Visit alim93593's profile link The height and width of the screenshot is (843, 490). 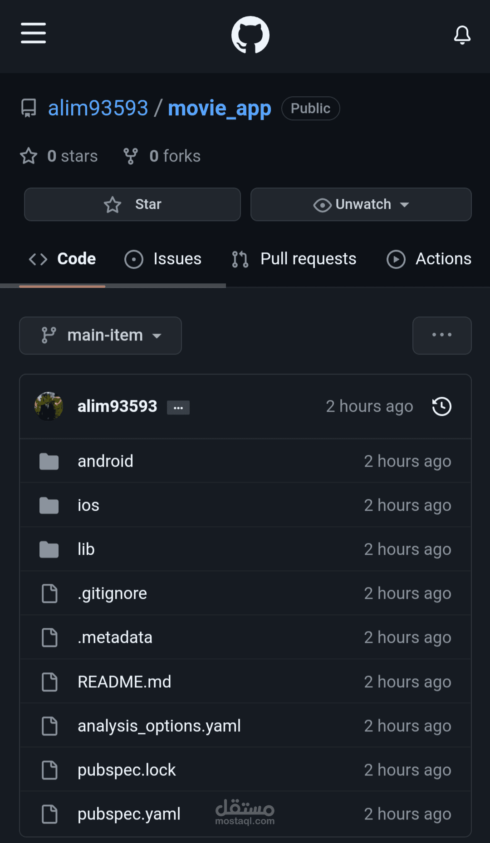click(x=98, y=107)
